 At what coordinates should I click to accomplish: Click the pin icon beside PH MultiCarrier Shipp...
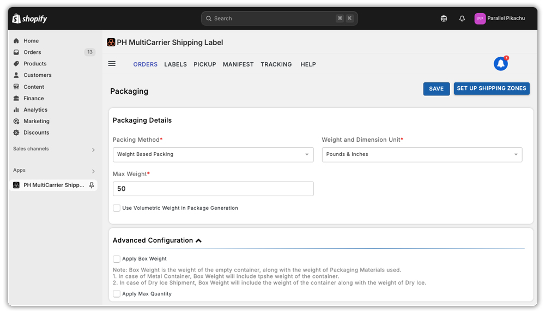[92, 185]
